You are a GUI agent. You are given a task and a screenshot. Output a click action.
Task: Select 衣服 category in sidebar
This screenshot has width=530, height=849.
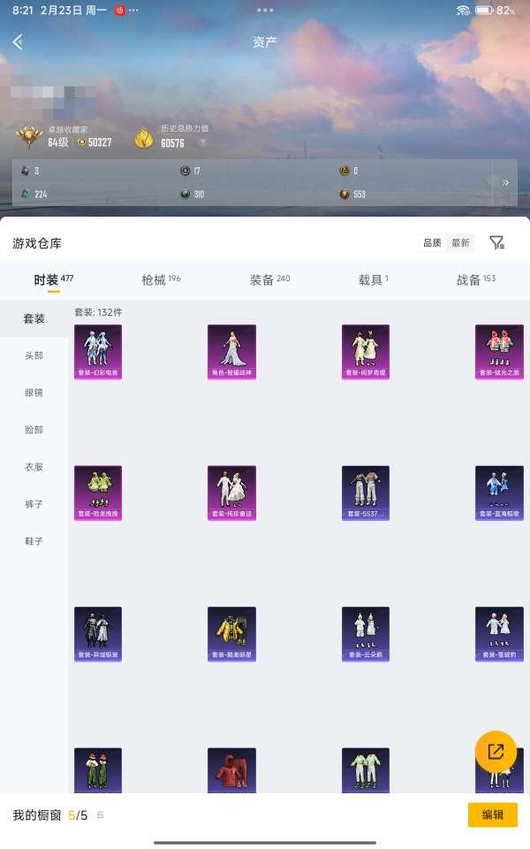coord(34,467)
